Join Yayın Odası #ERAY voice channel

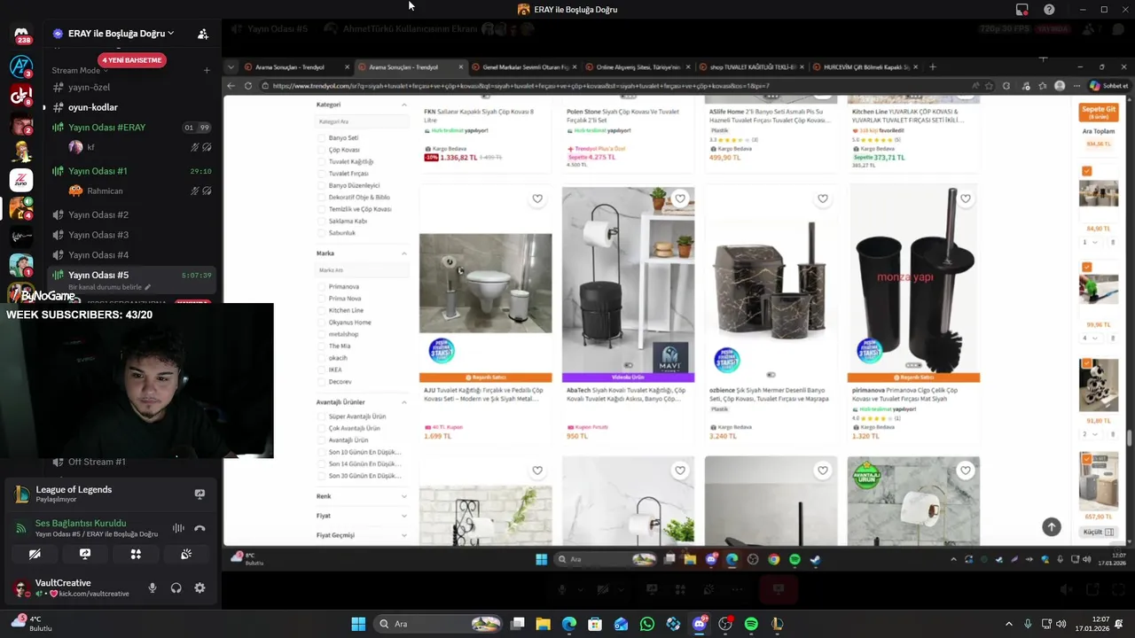tap(131, 128)
